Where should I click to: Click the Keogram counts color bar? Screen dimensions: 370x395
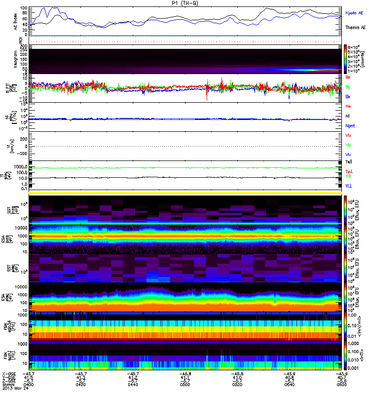pos(345,59)
